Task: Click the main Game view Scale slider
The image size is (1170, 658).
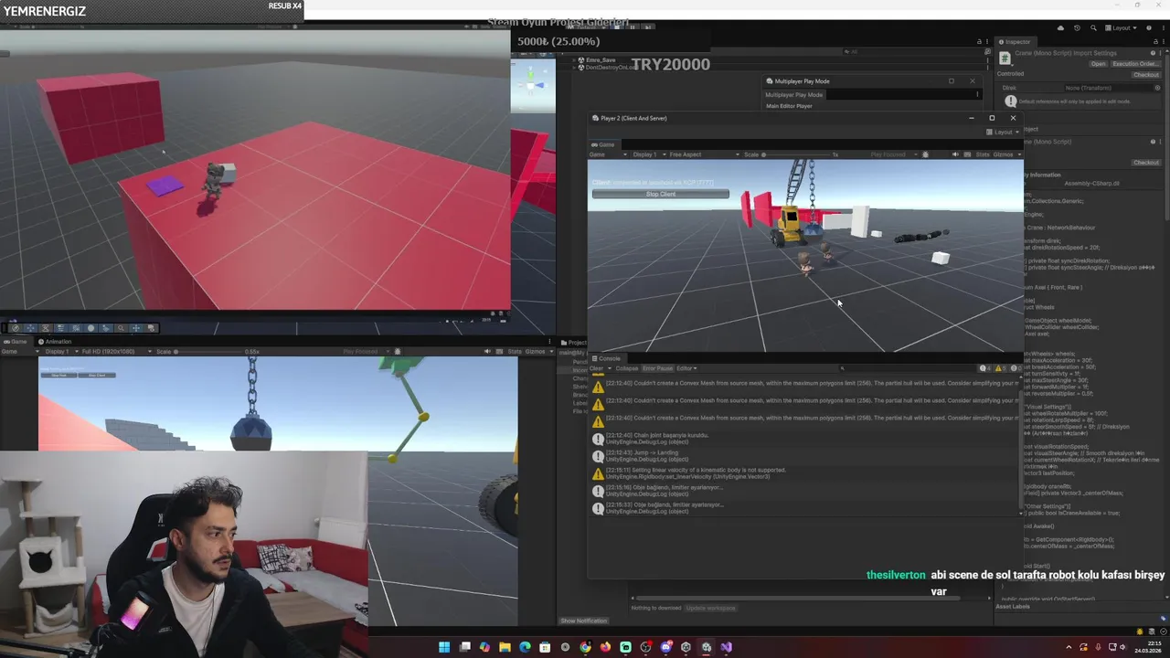Action: click(210, 351)
